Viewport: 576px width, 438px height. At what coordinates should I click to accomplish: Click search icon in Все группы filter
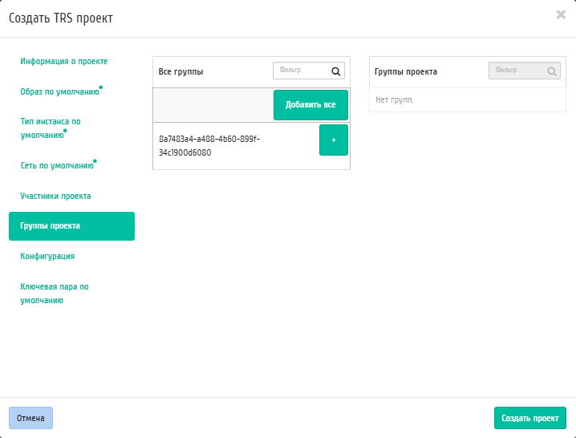point(336,71)
